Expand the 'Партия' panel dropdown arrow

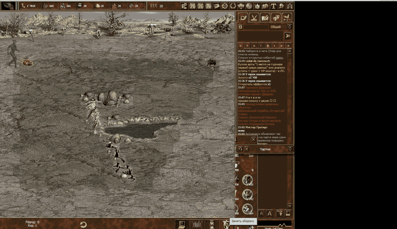[x=290, y=149]
